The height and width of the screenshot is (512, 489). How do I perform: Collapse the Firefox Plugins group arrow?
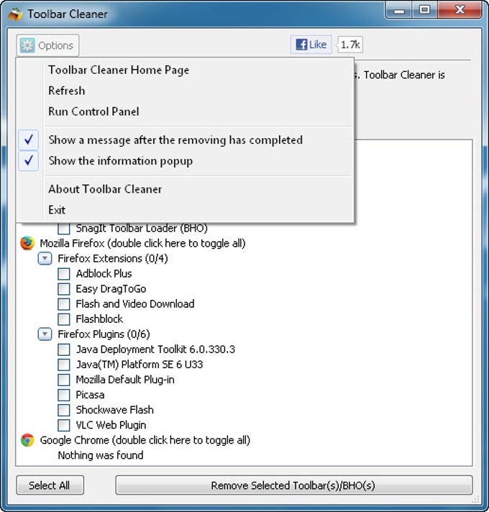(45, 334)
